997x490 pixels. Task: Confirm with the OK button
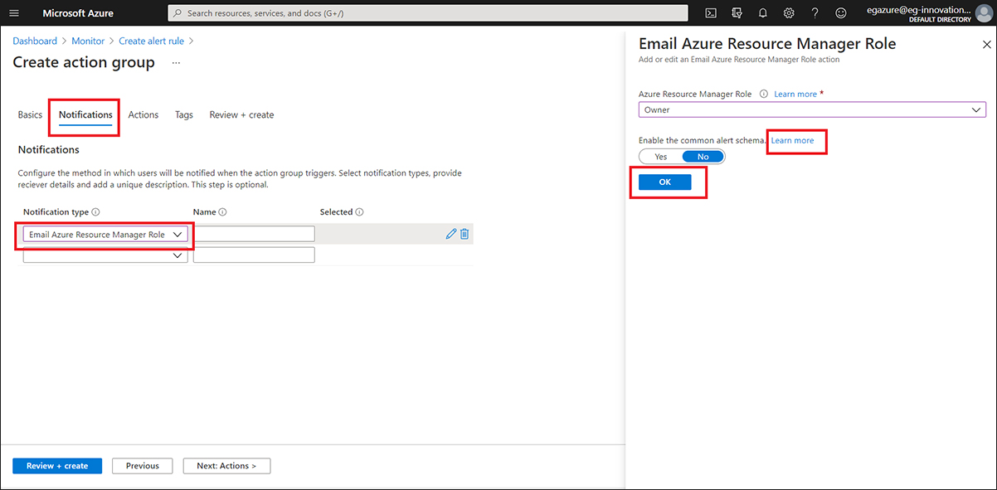(x=664, y=182)
